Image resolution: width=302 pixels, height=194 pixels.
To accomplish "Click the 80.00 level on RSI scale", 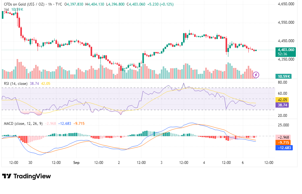I will (283, 82).
